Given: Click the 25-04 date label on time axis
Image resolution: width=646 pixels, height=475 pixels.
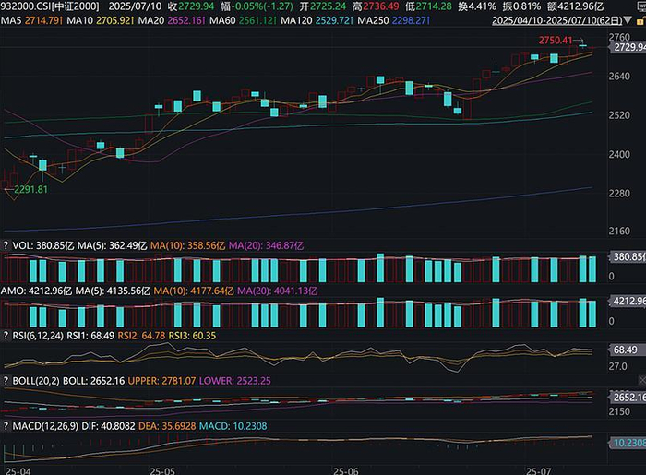Looking at the screenshot, I should pos(18,471).
